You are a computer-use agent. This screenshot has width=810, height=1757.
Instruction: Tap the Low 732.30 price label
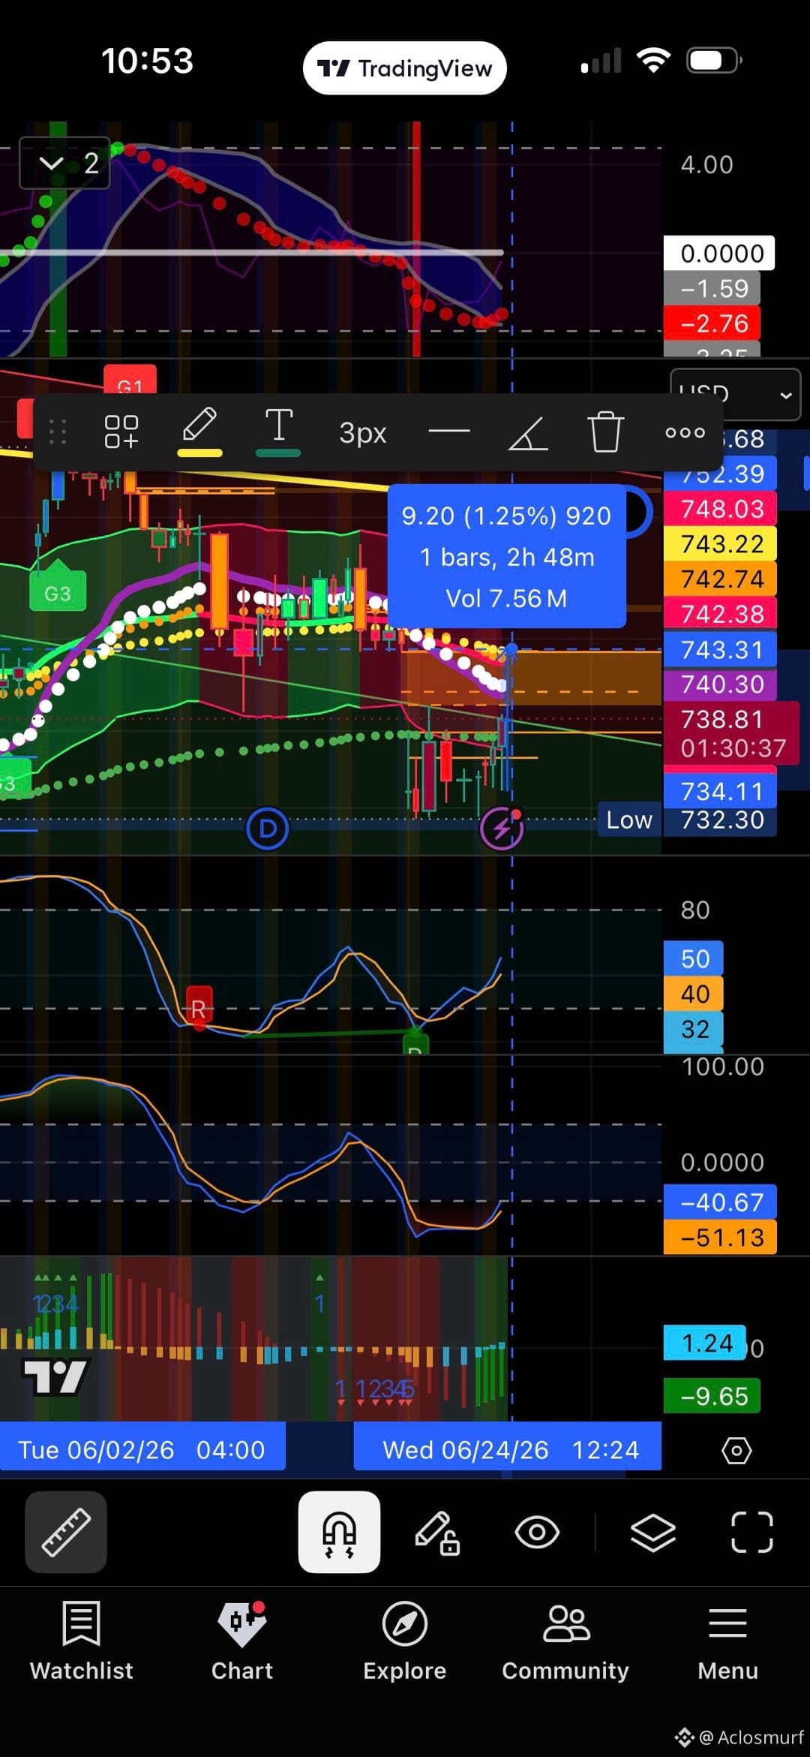click(687, 820)
